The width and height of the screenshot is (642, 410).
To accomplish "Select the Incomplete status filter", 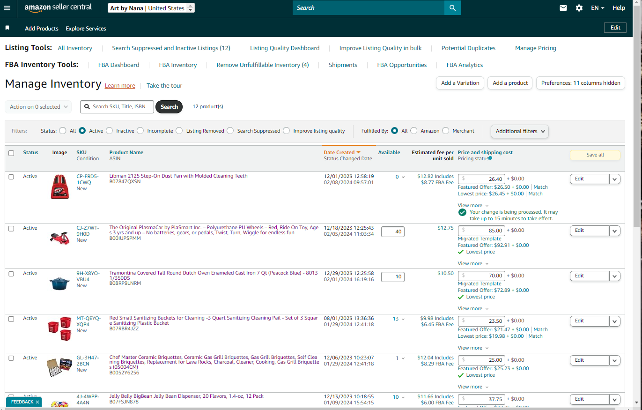I will click(140, 131).
